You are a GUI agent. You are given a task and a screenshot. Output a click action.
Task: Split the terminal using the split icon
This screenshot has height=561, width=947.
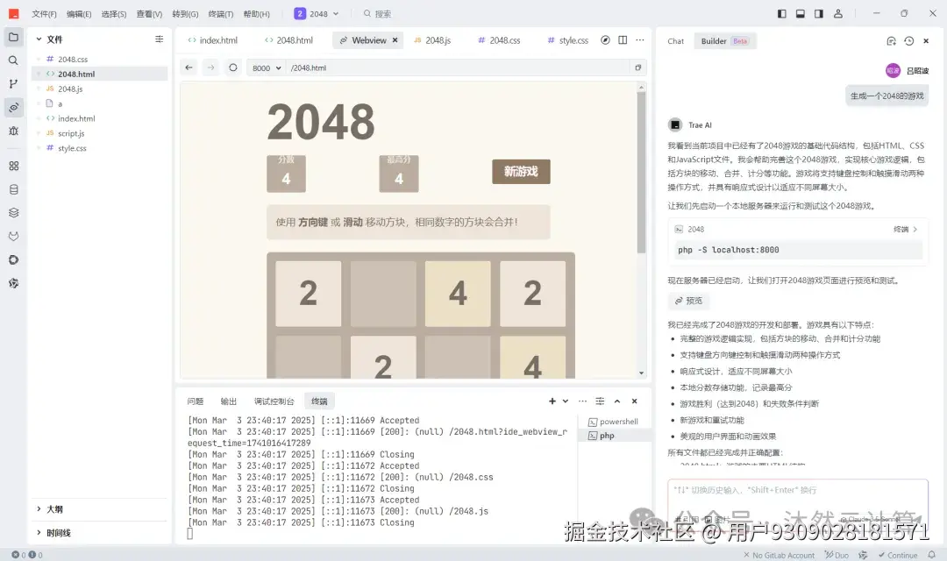coord(600,401)
